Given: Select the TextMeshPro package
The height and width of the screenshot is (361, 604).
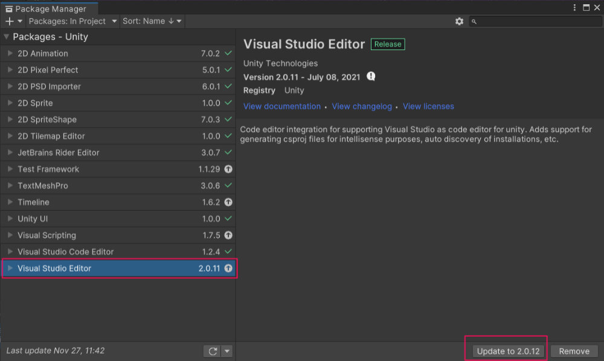Looking at the screenshot, I should click(118, 186).
